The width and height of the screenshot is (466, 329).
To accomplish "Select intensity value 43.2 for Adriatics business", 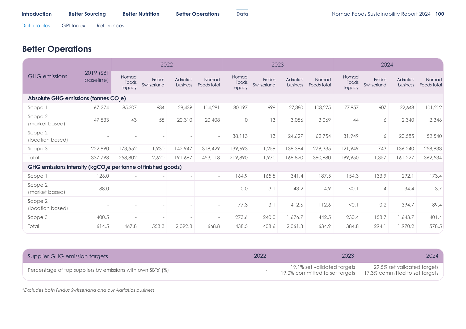I will point(298,189).
